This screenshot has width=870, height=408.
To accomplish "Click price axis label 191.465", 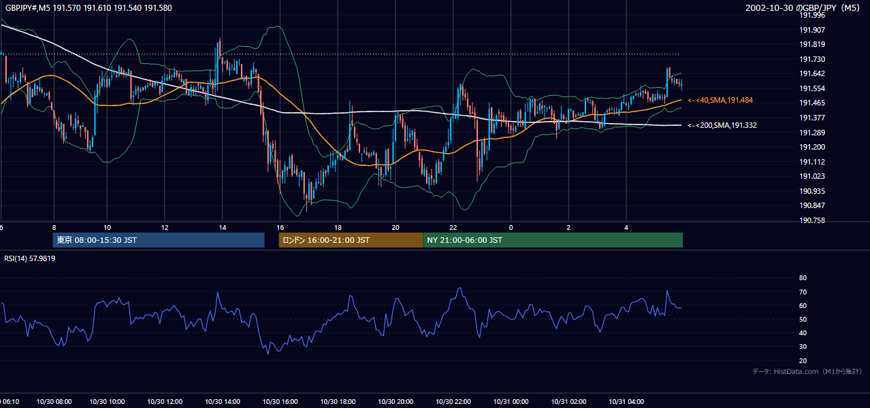I will 811,103.
